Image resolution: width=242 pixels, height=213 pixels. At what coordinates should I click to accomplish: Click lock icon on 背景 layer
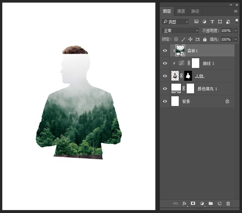click(227, 101)
